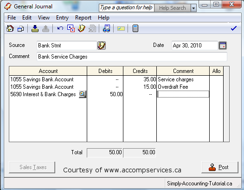Click the Help Search button

[173, 8]
